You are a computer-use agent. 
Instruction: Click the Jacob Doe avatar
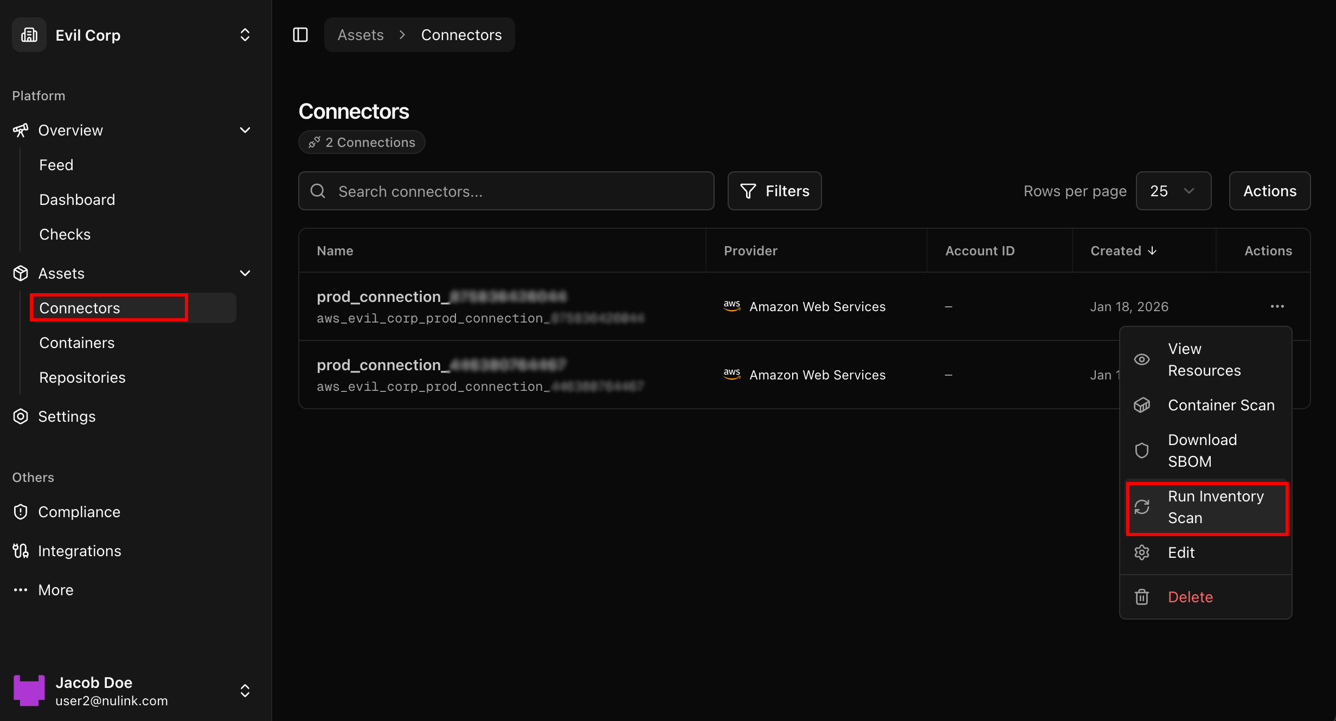pyautogui.click(x=29, y=691)
